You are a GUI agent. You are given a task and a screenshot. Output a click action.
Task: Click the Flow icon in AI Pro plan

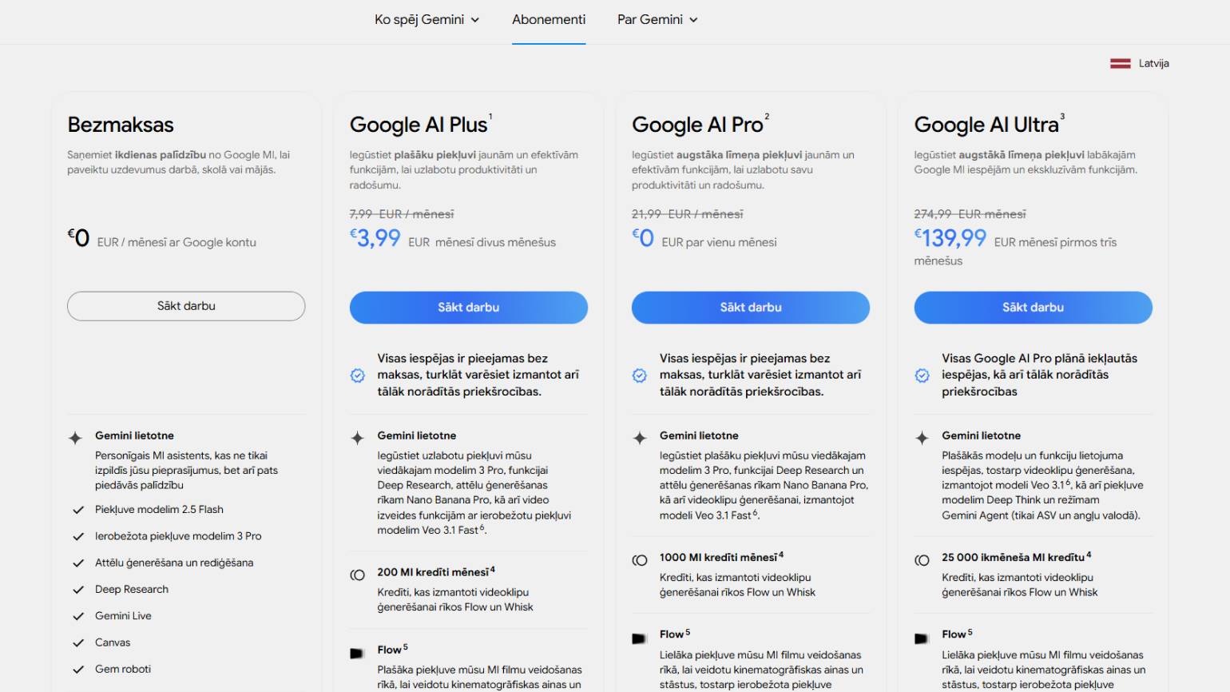tap(639, 638)
